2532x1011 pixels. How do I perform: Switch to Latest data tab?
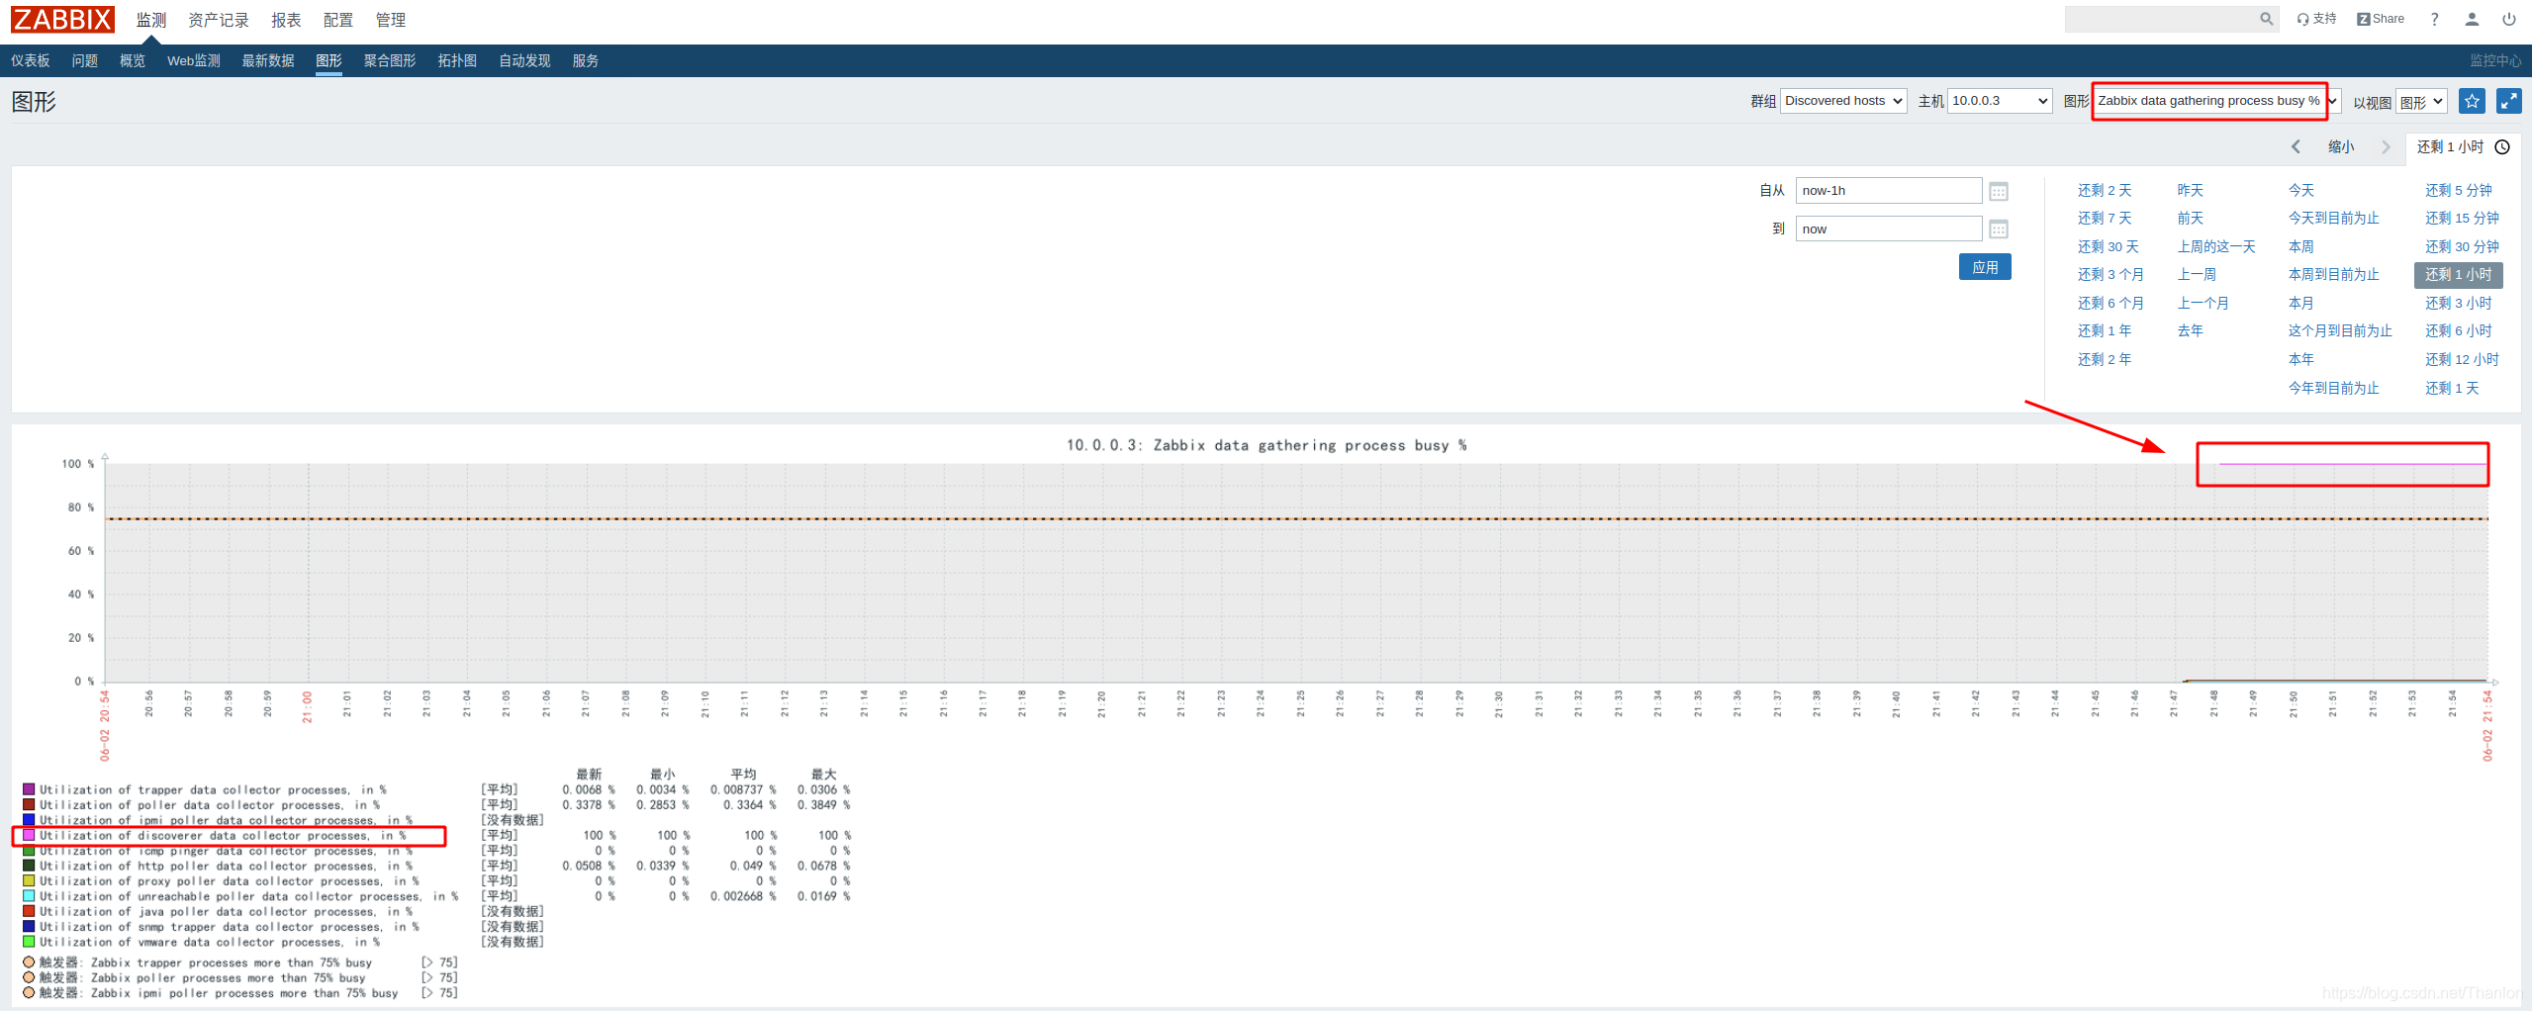coord(268,60)
